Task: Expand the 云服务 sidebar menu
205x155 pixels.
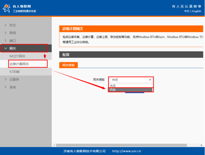Action: click(14, 79)
